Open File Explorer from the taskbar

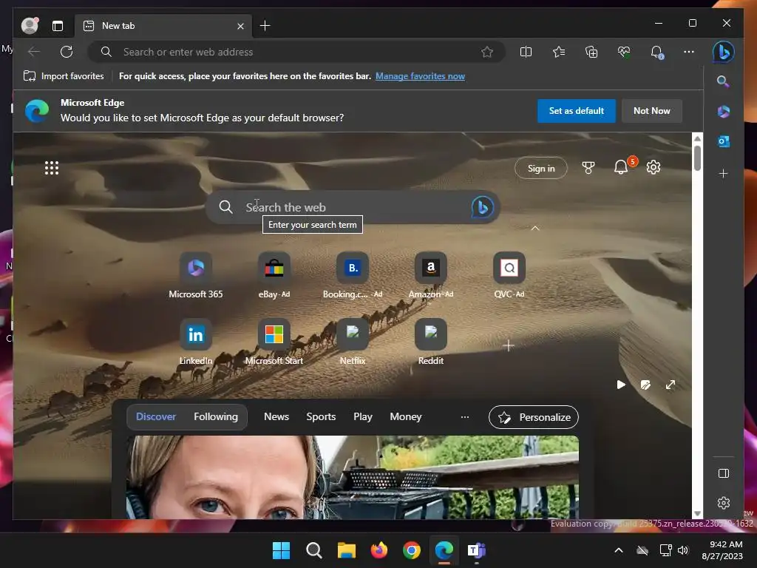click(x=346, y=550)
